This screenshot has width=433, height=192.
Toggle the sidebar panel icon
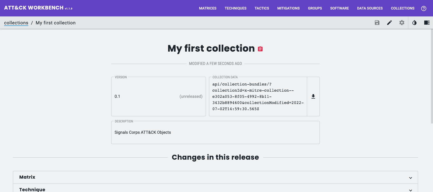427,23
